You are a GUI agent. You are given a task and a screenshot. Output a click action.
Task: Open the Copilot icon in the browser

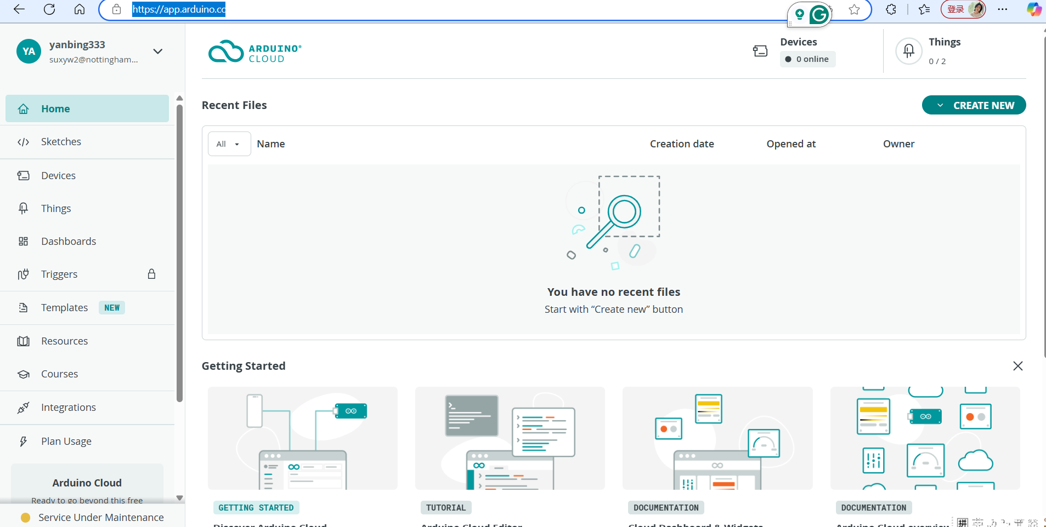tap(1034, 9)
